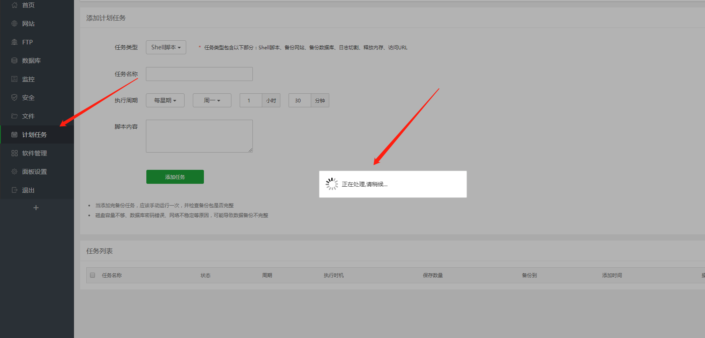The height and width of the screenshot is (338, 705).
Task: Click the monitor icon for 监控
Action: point(14,79)
